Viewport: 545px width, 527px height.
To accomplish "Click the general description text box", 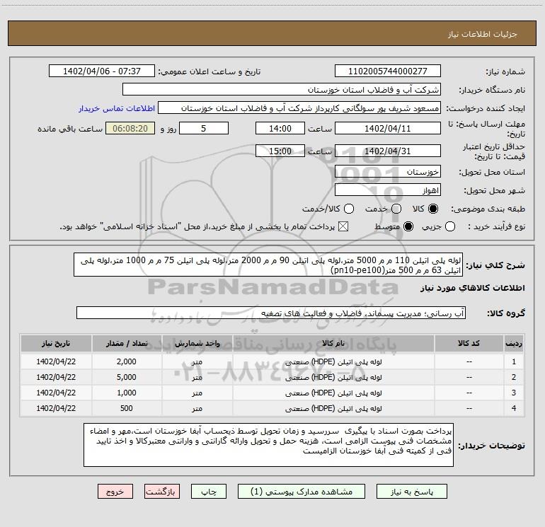I will click(x=268, y=265).
